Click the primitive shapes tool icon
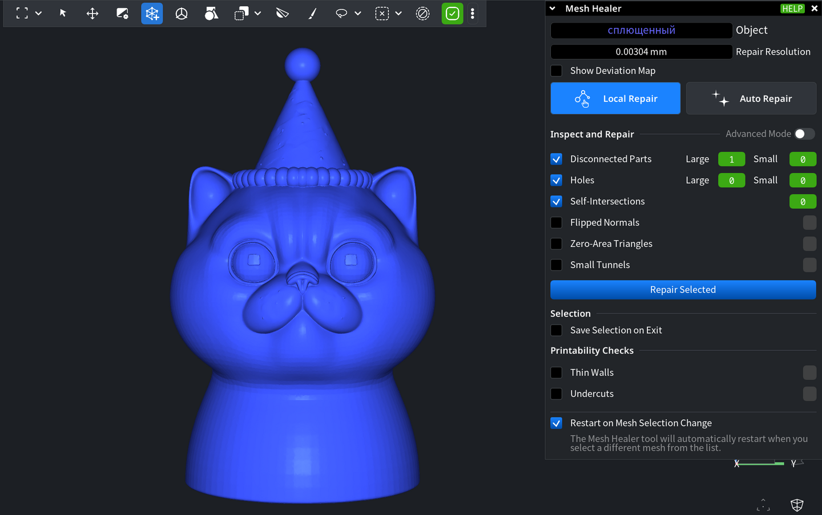 [x=211, y=13]
